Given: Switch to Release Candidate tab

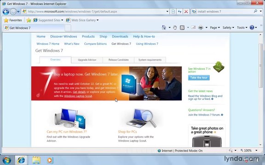Looking at the screenshot, I should click(x=119, y=60).
